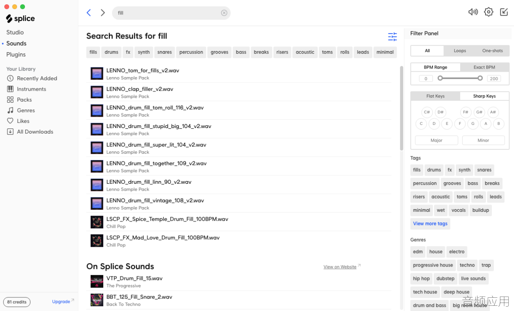Select the tech house genre tag
This screenshot has width=514, height=311.
[x=425, y=292]
